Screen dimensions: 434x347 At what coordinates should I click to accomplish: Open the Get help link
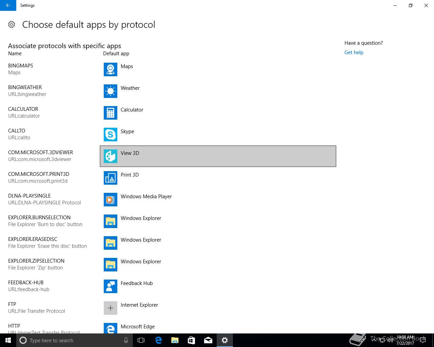coord(354,53)
